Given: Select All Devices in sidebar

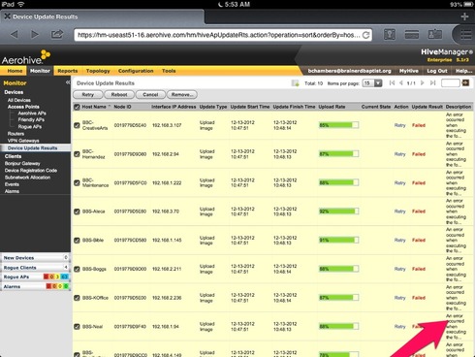Looking at the screenshot, I should tap(19, 100).
